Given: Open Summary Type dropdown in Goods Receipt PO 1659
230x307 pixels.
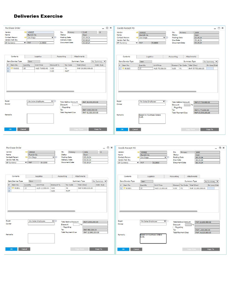Looking at the screenshot, I should [216, 62].
